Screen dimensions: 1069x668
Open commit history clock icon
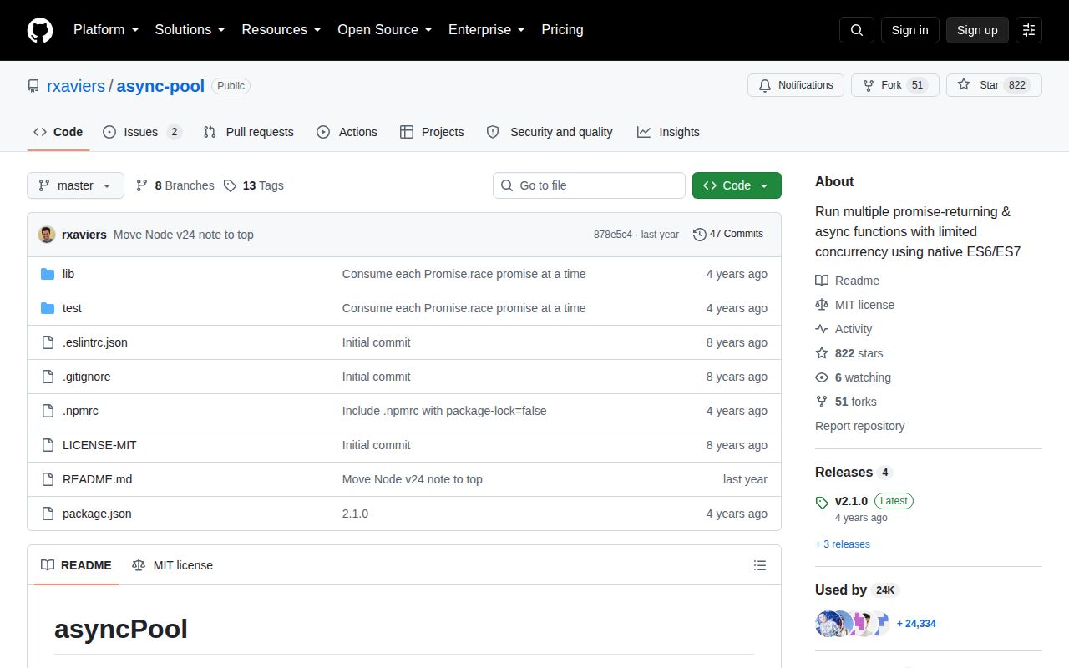click(700, 235)
